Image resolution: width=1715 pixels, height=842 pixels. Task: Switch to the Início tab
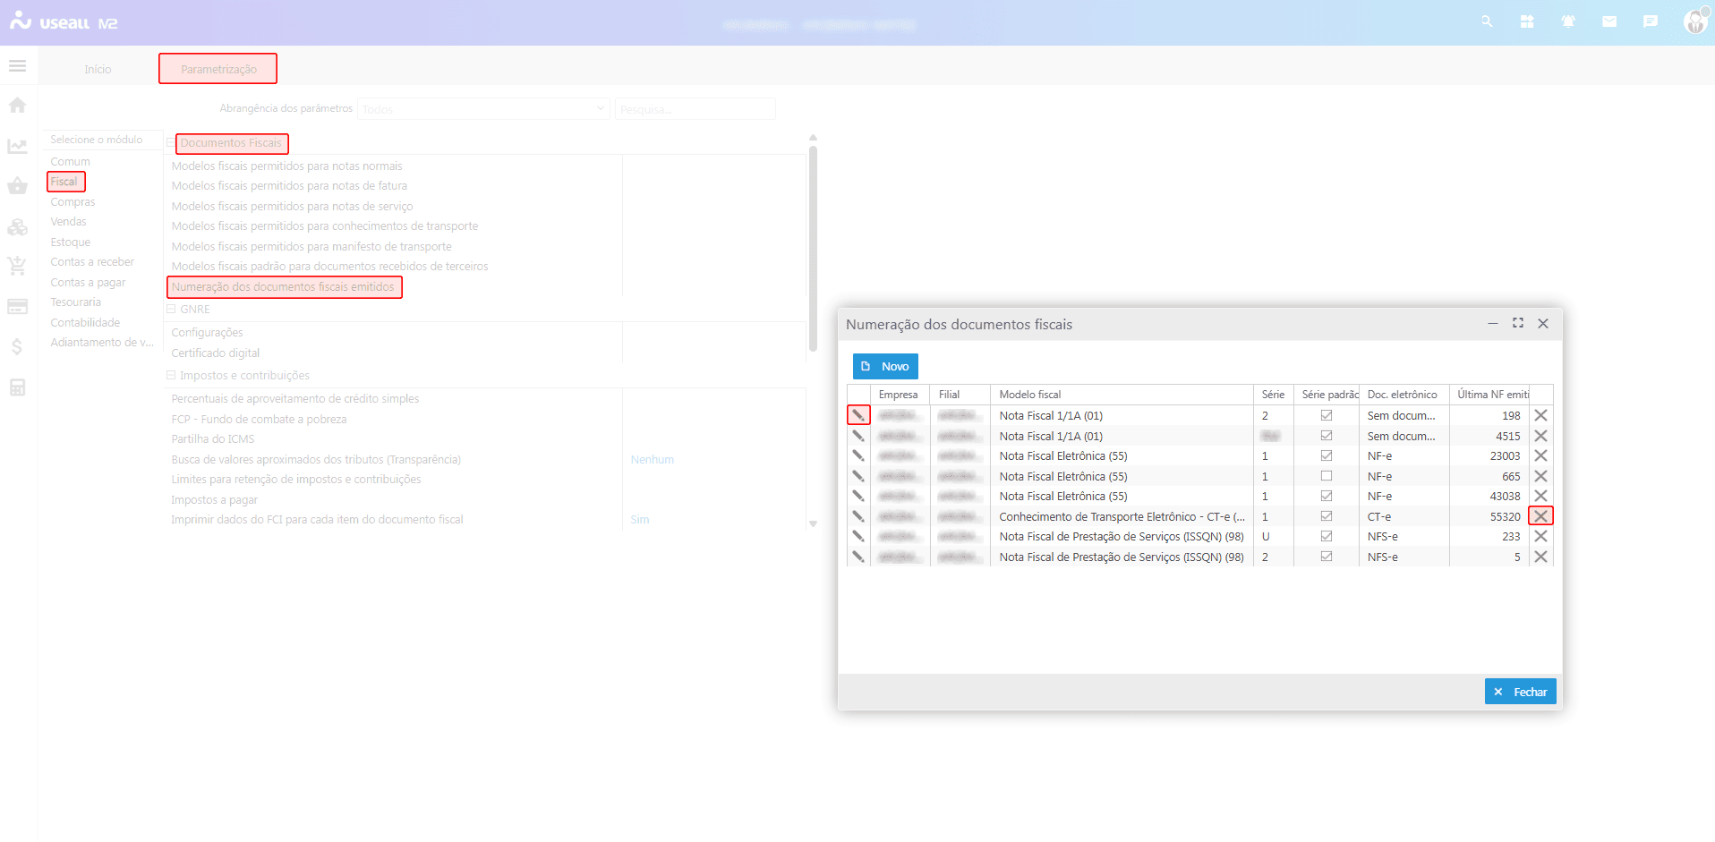98,69
